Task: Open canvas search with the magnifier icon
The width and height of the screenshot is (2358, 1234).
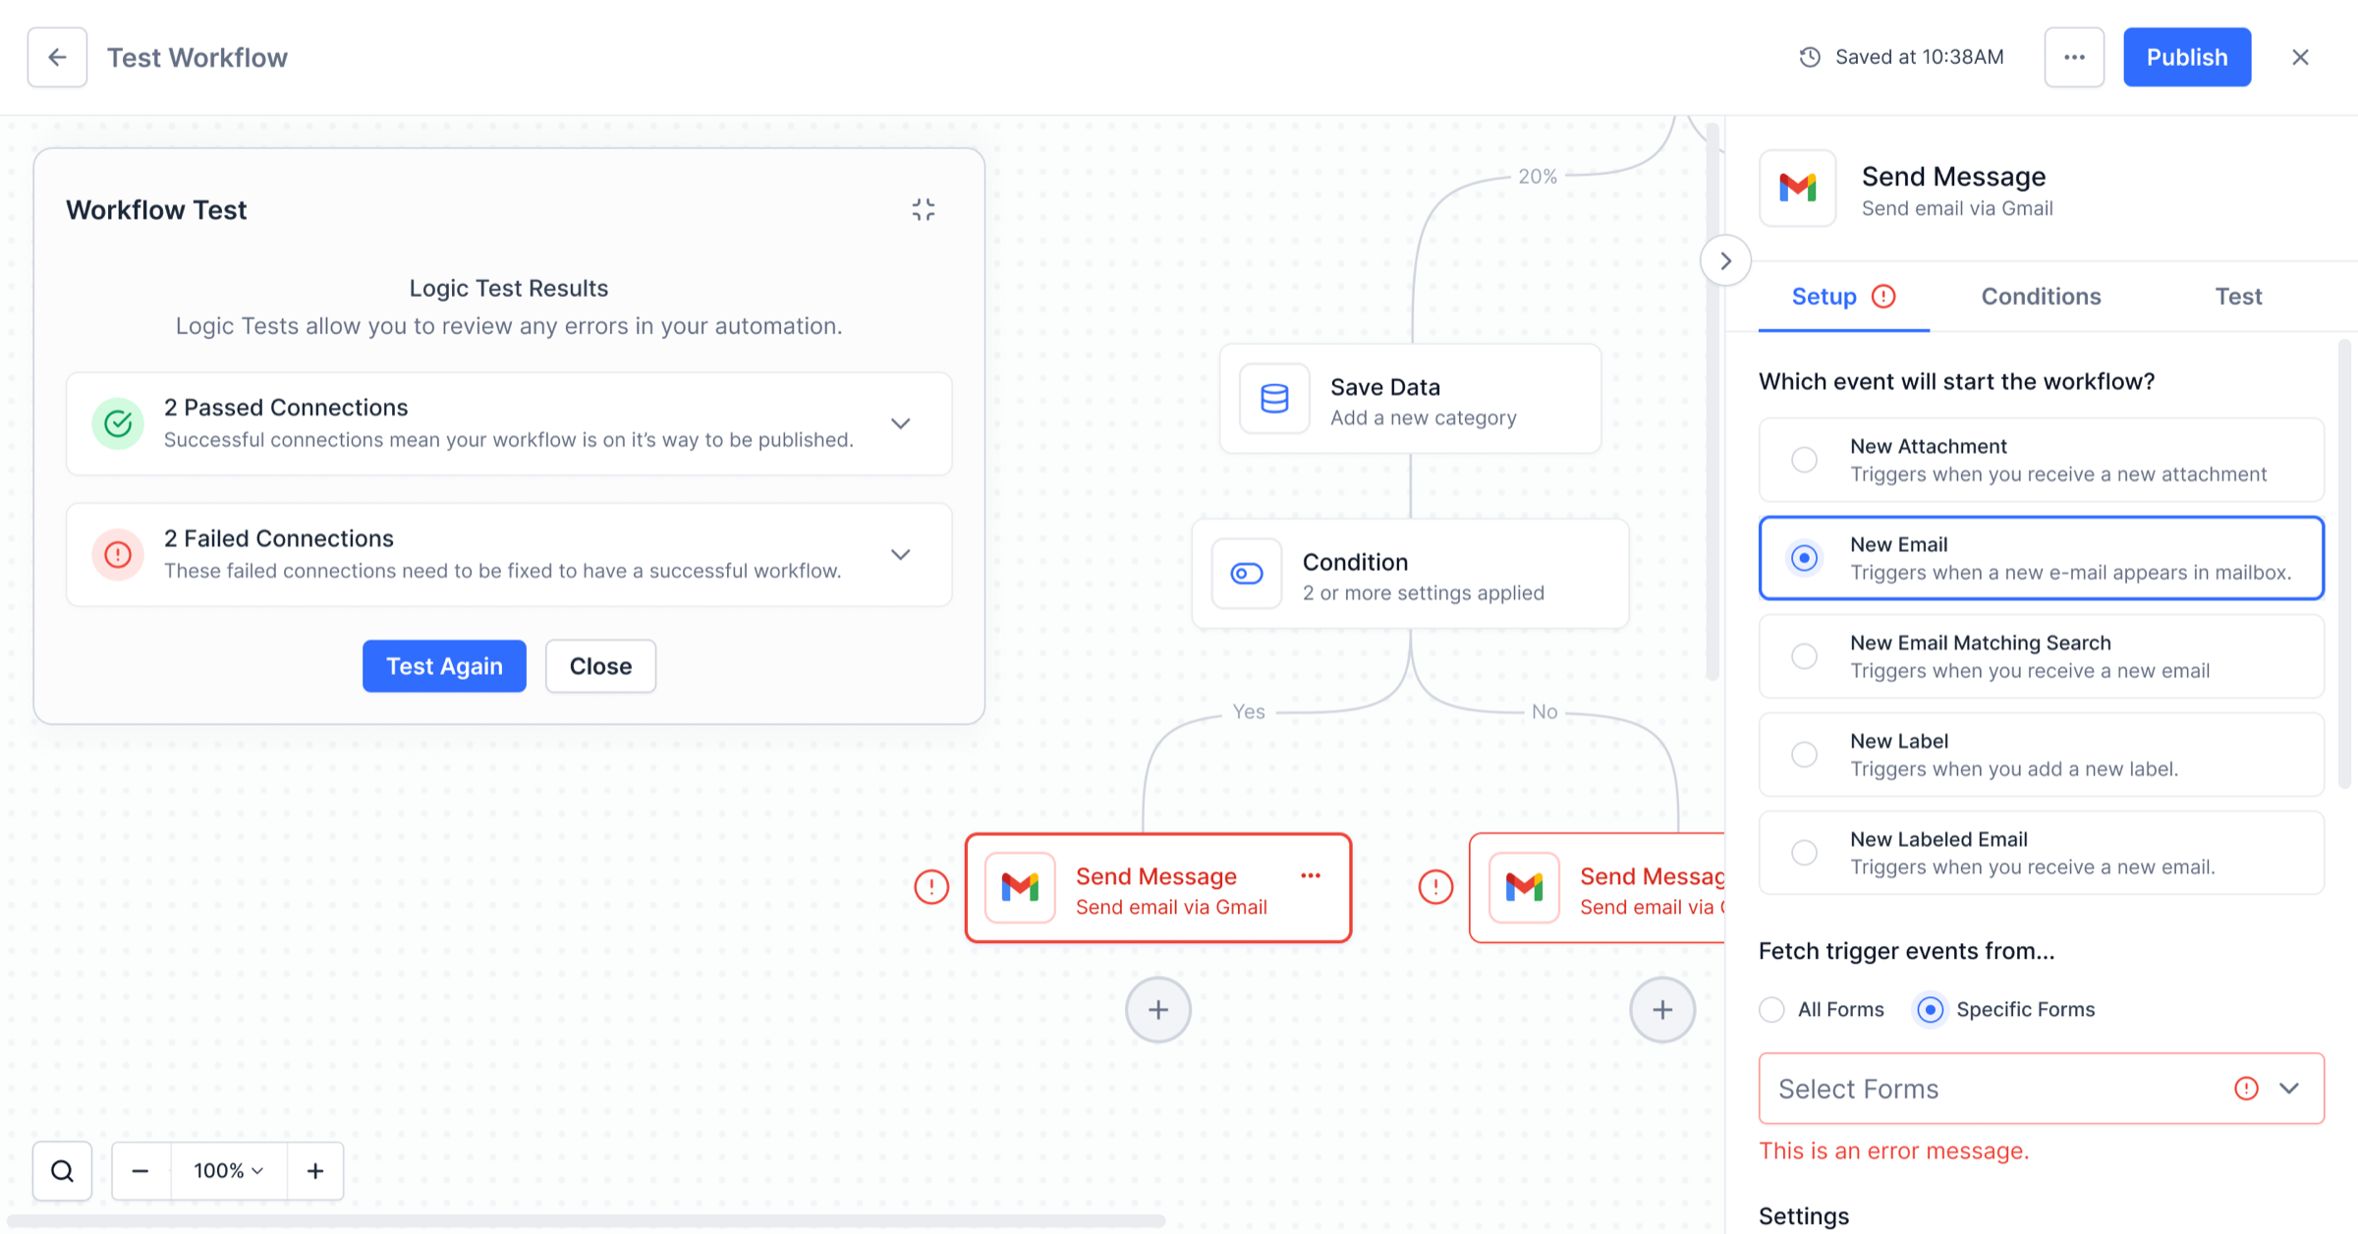Action: (62, 1170)
